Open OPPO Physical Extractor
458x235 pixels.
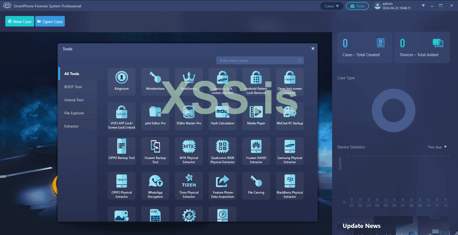coord(122,186)
